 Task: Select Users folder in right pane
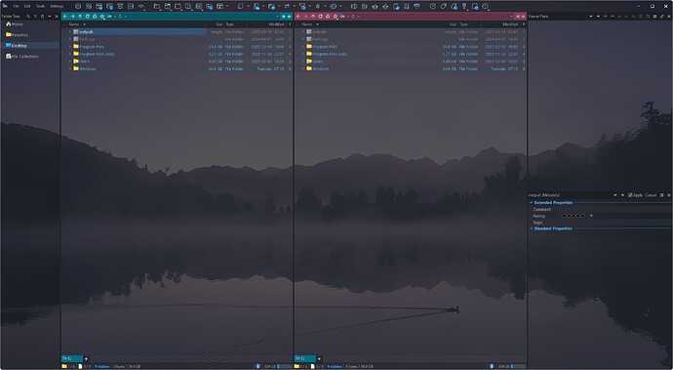315,62
